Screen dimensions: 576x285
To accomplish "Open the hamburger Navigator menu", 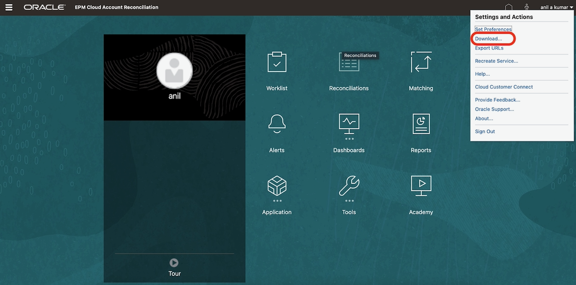I will (x=9, y=7).
